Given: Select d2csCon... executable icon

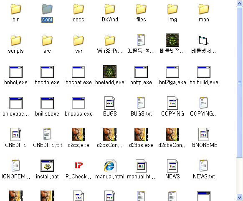Looking at the screenshot, I should pyautogui.click(x=110, y=134).
